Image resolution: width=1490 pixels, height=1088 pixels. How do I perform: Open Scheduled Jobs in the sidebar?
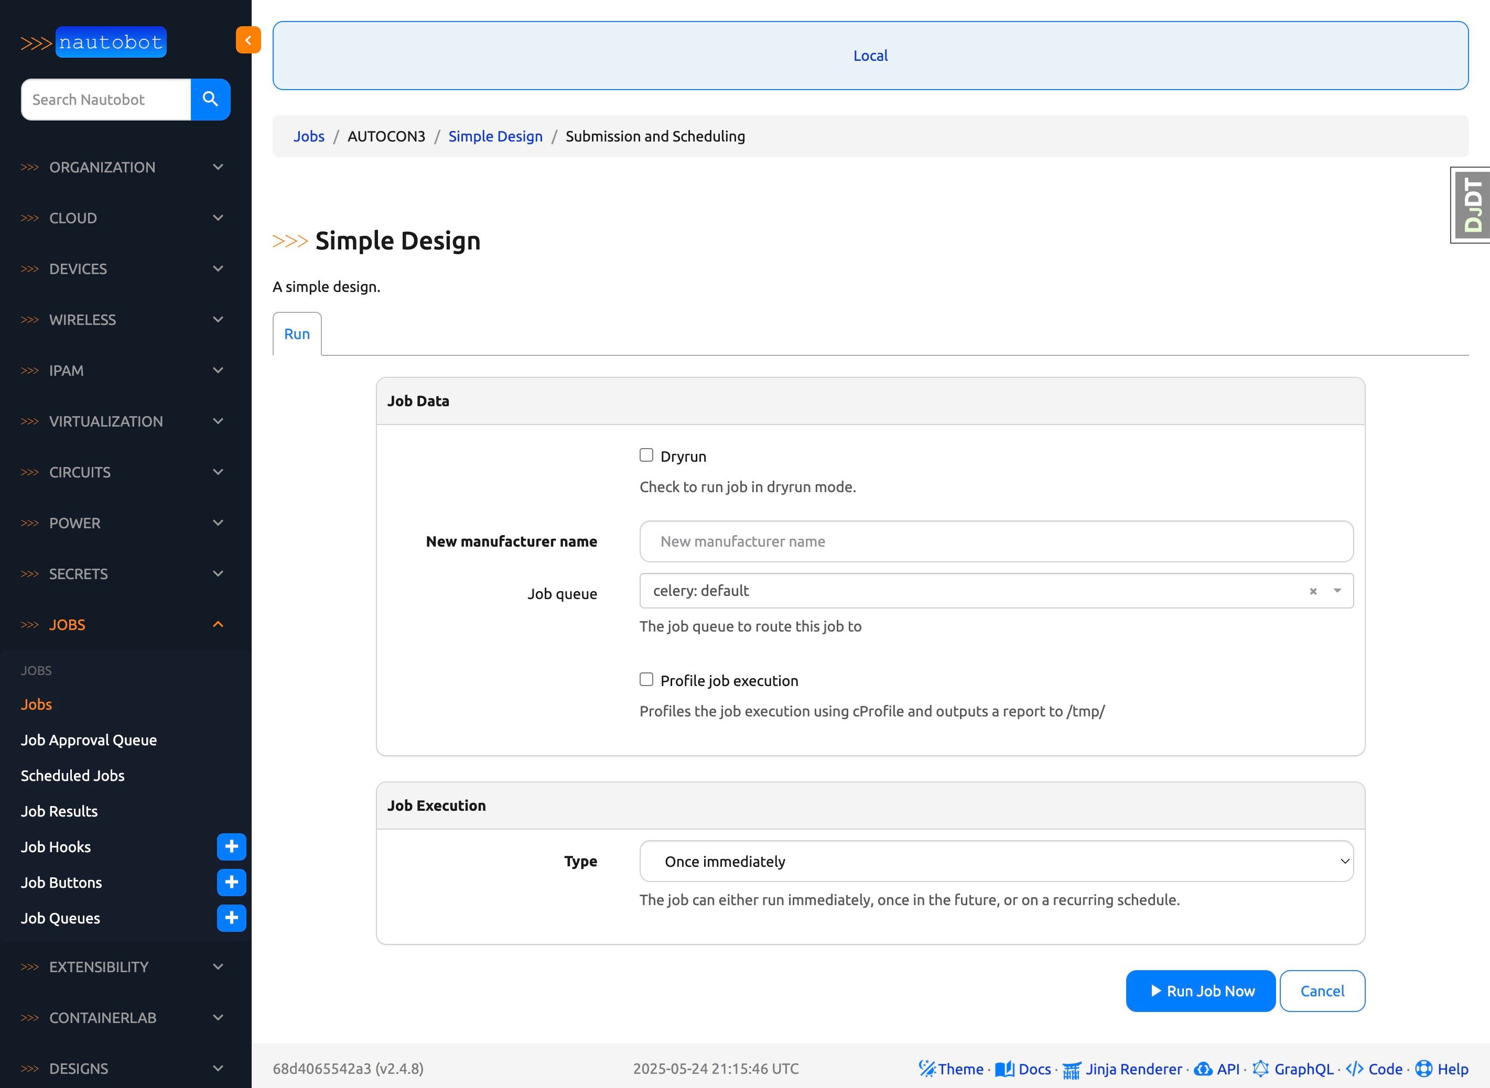coord(72,776)
